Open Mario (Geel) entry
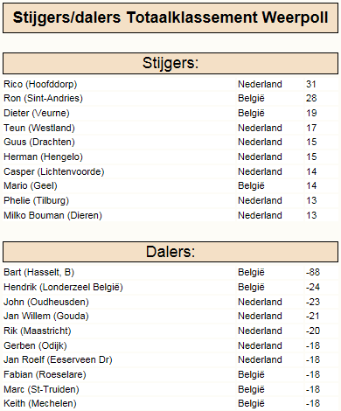This screenshot has height=411, width=341. pyautogui.click(x=31, y=185)
